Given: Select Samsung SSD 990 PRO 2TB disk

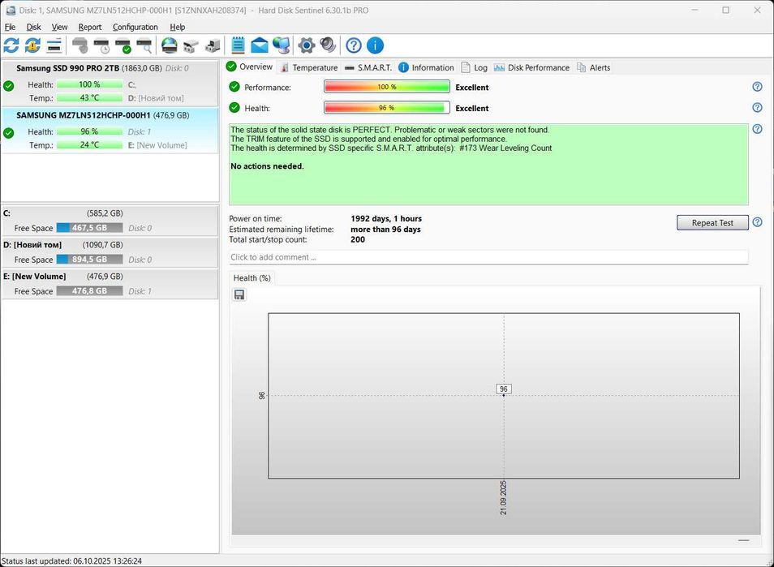Looking at the screenshot, I should pos(110,83).
